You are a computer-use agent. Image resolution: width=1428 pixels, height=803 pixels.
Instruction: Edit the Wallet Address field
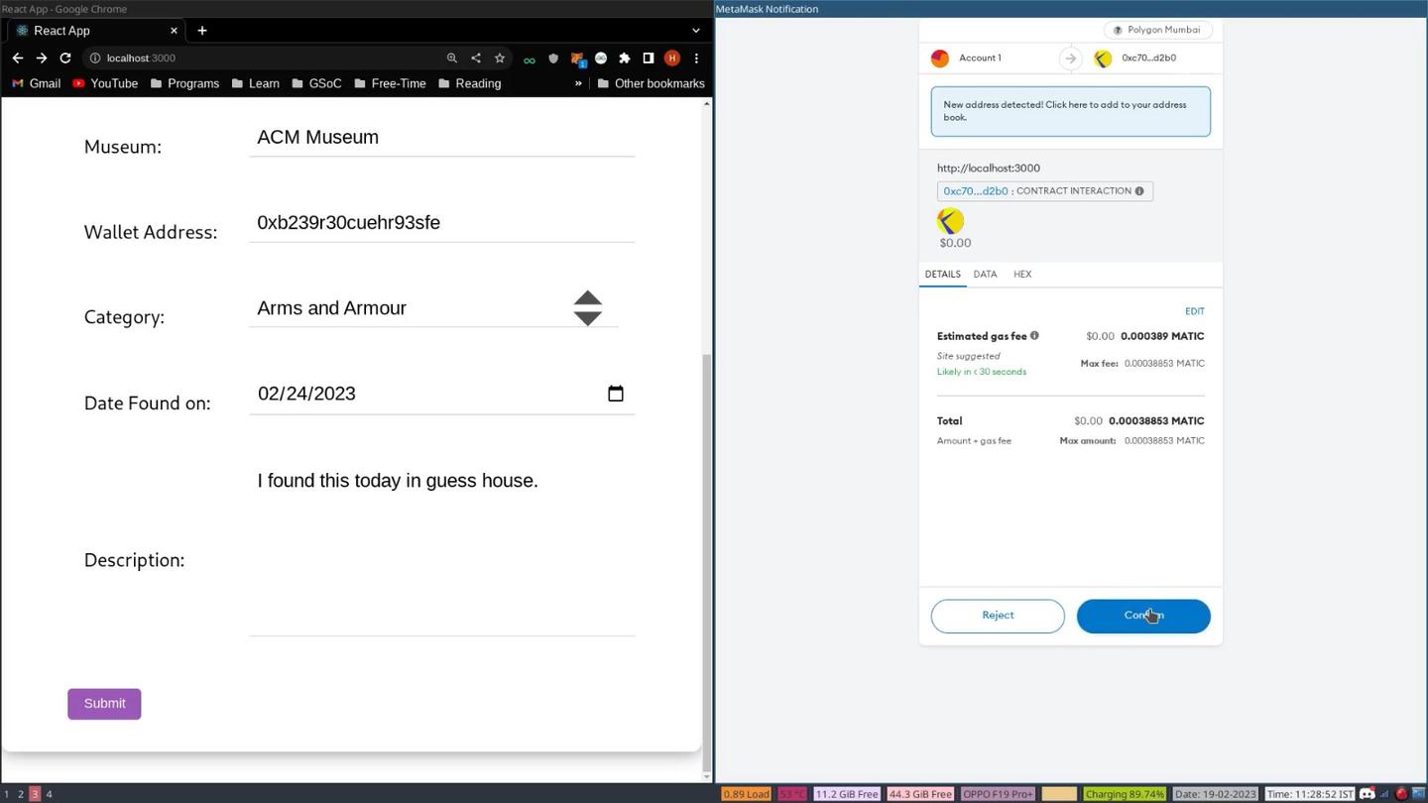coord(441,223)
